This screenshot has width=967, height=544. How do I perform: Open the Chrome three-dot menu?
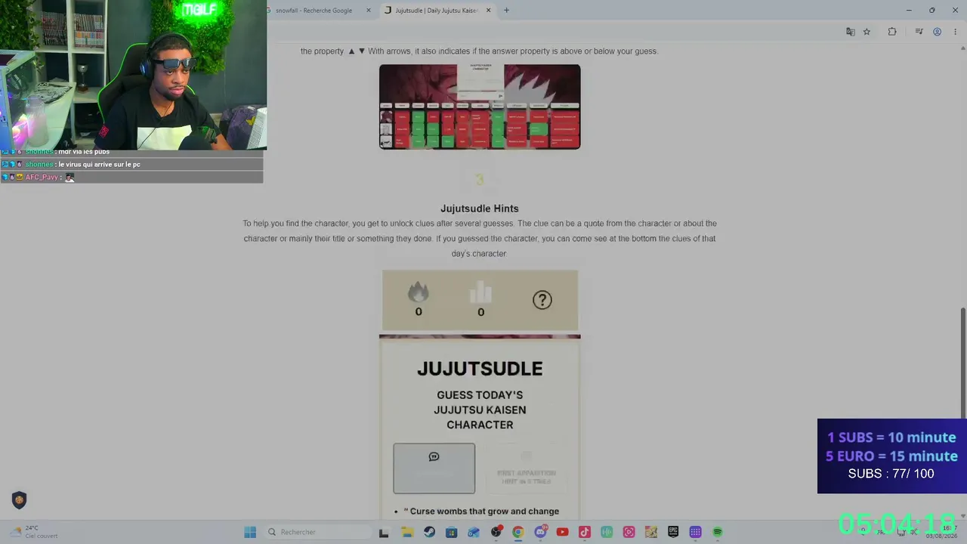955,32
